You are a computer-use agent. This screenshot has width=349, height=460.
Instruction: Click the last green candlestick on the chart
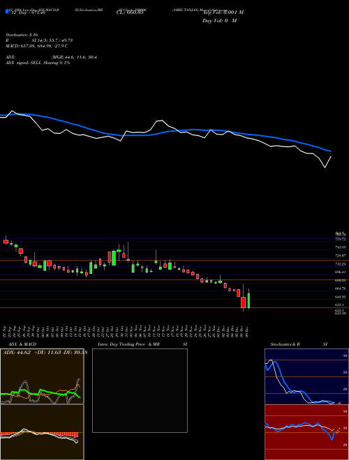tap(248, 300)
